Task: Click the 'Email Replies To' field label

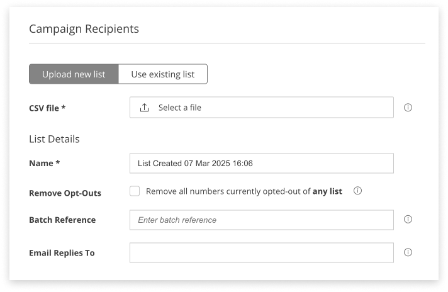Action: pyautogui.click(x=62, y=253)
